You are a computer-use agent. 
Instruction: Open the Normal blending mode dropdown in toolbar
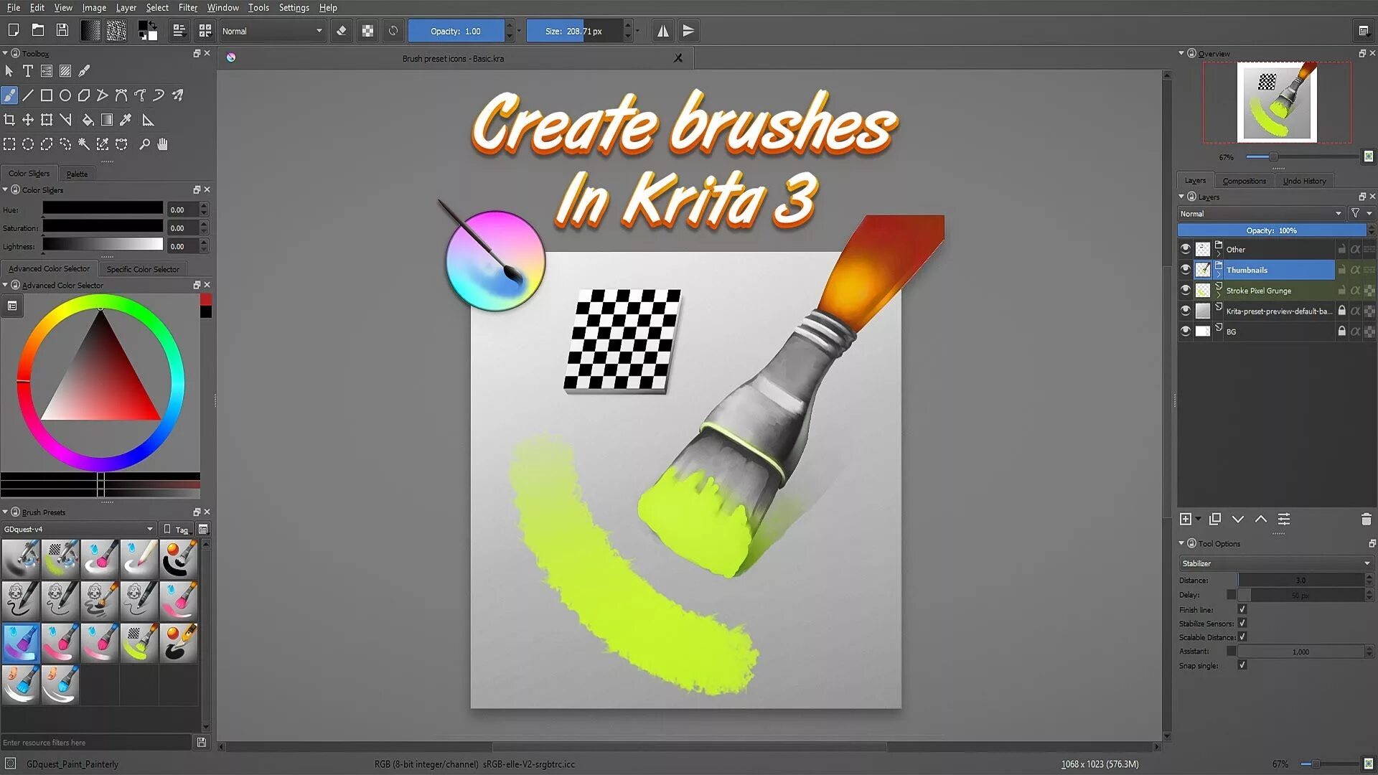click(x=271, y=31)
